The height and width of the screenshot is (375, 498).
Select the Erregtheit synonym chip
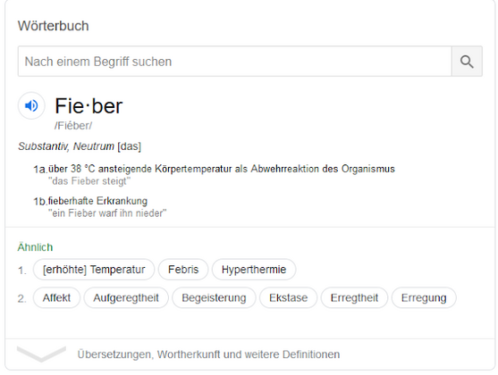coord(354,298)
